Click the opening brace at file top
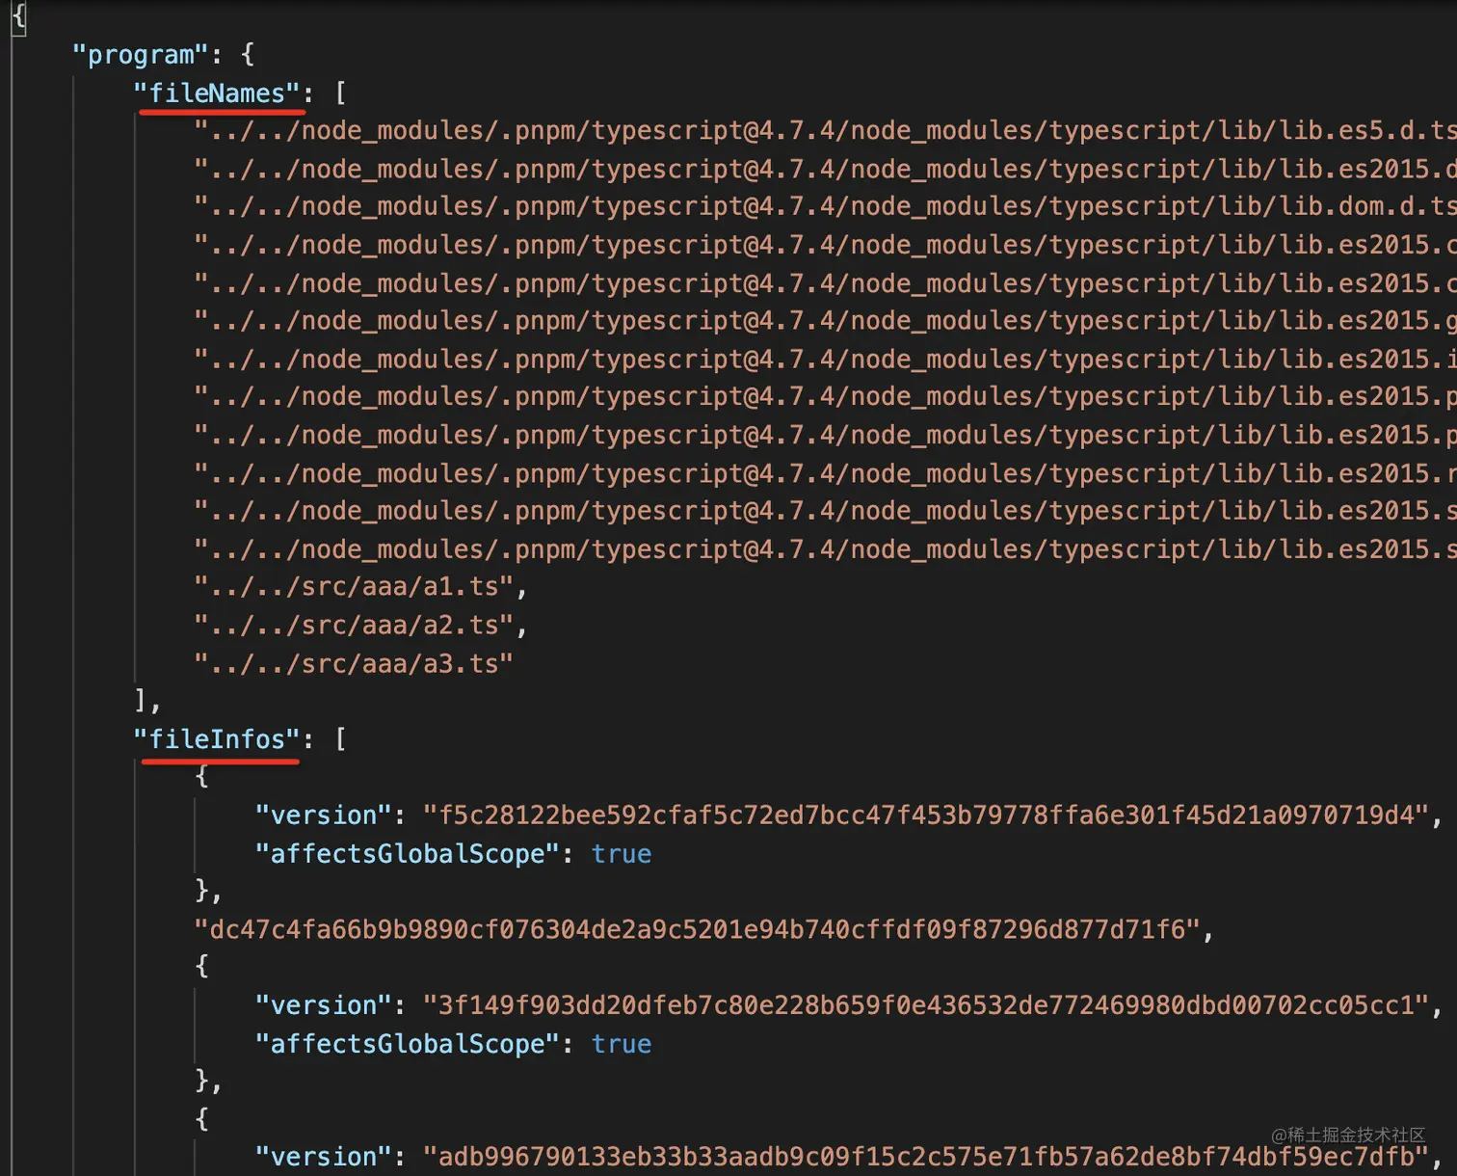Image resolution: width=1457 pixels, height=1176 pixels. click(x=19, y=17)
